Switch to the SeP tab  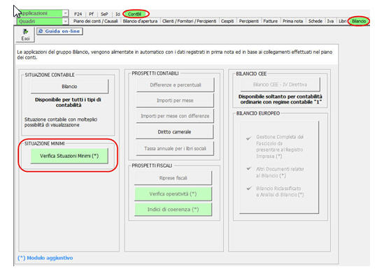[104, 14]
